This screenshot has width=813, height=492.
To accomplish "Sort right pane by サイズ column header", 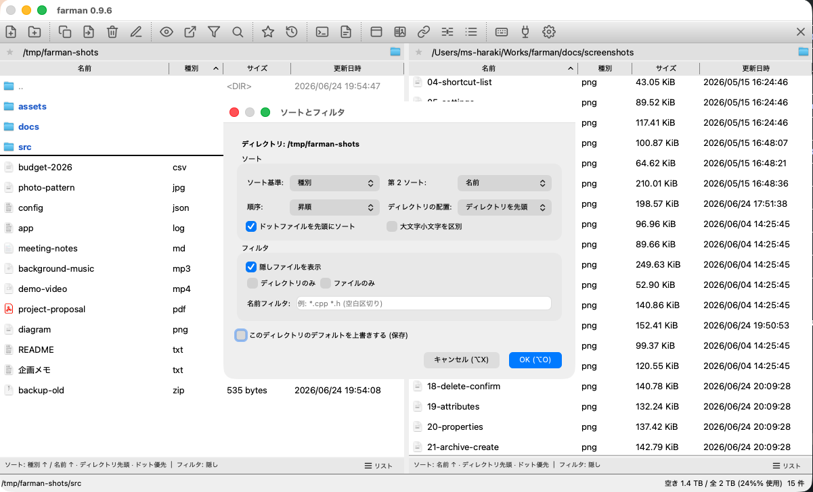I will [x=666, y=68].
